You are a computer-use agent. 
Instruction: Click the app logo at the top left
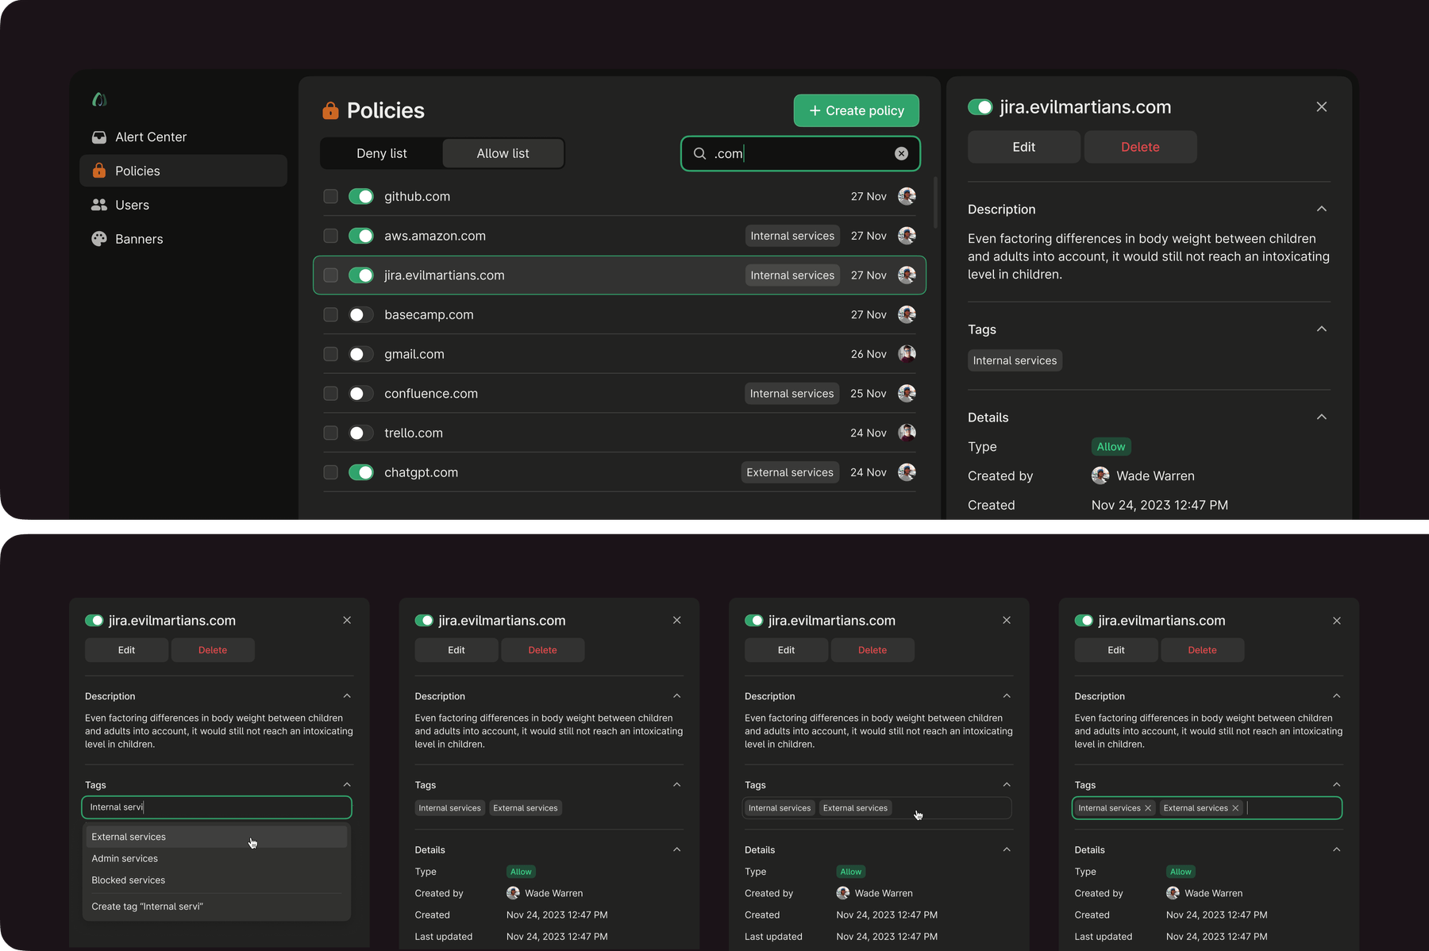pyautogui.click(x=99, y=98)
